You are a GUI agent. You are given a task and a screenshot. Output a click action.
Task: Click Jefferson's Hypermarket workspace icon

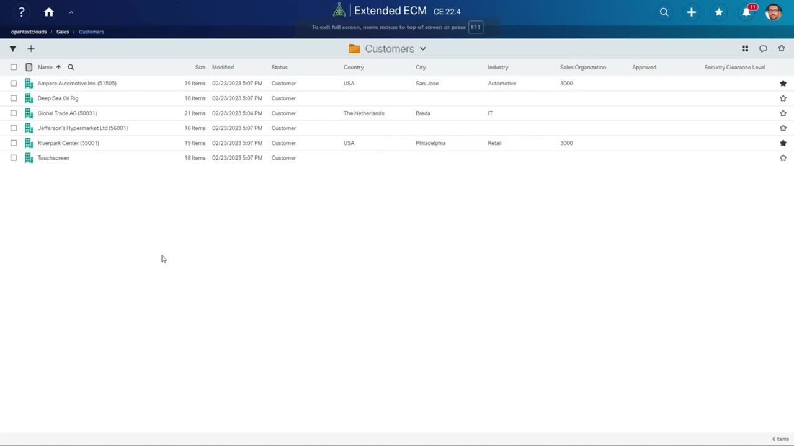click(x=29, y=128)
